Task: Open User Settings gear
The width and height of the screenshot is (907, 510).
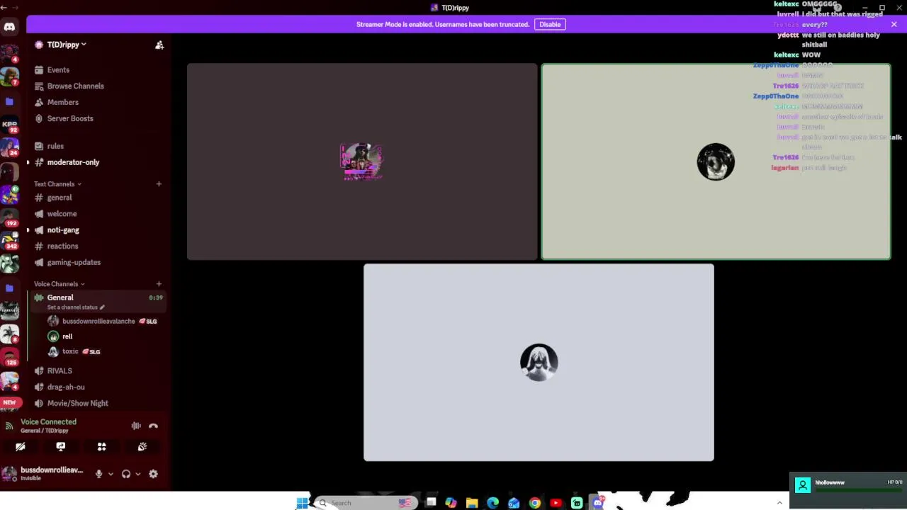Action: coord(153,474)
